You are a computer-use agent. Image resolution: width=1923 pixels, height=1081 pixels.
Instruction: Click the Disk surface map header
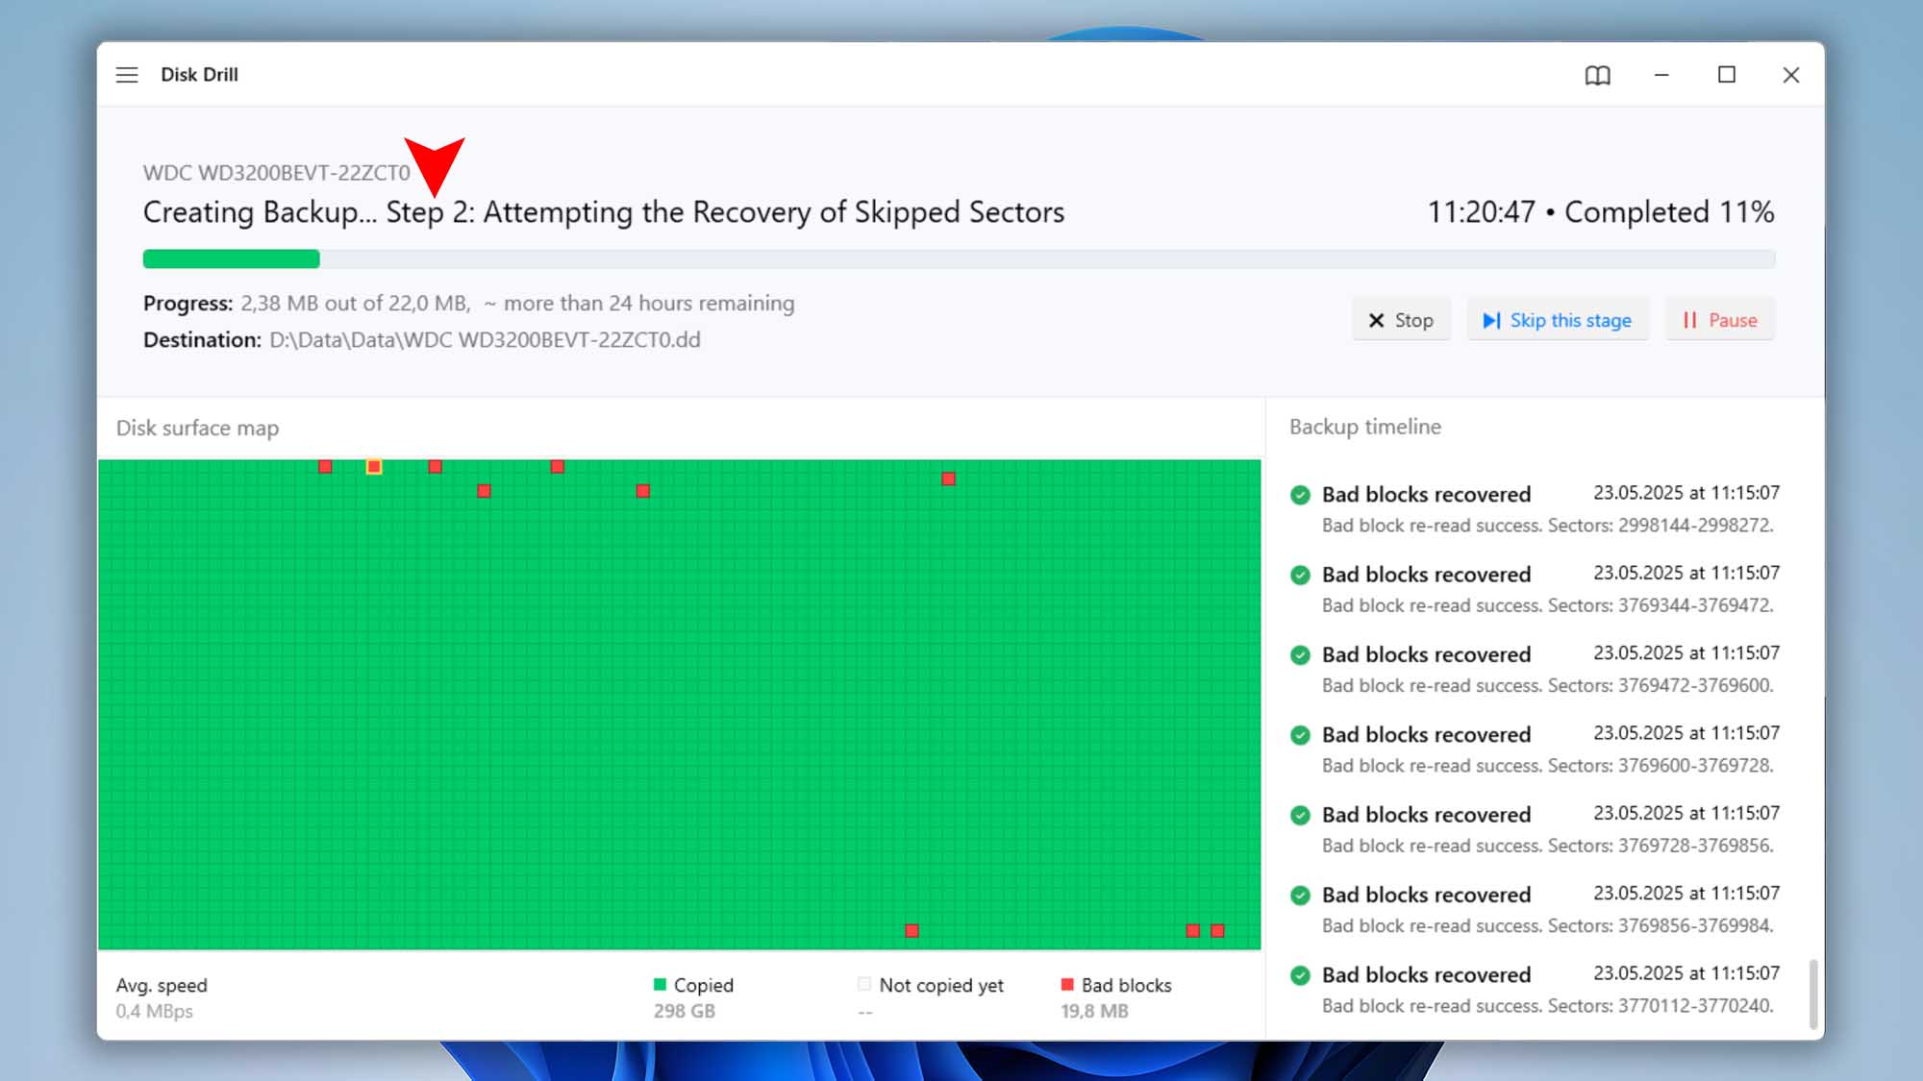198,428
